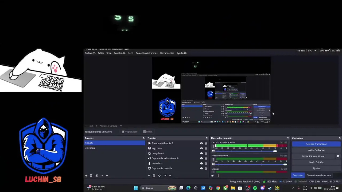Hide the microfono source
This screenshot has height=192, width=342.
coord(201,163)
